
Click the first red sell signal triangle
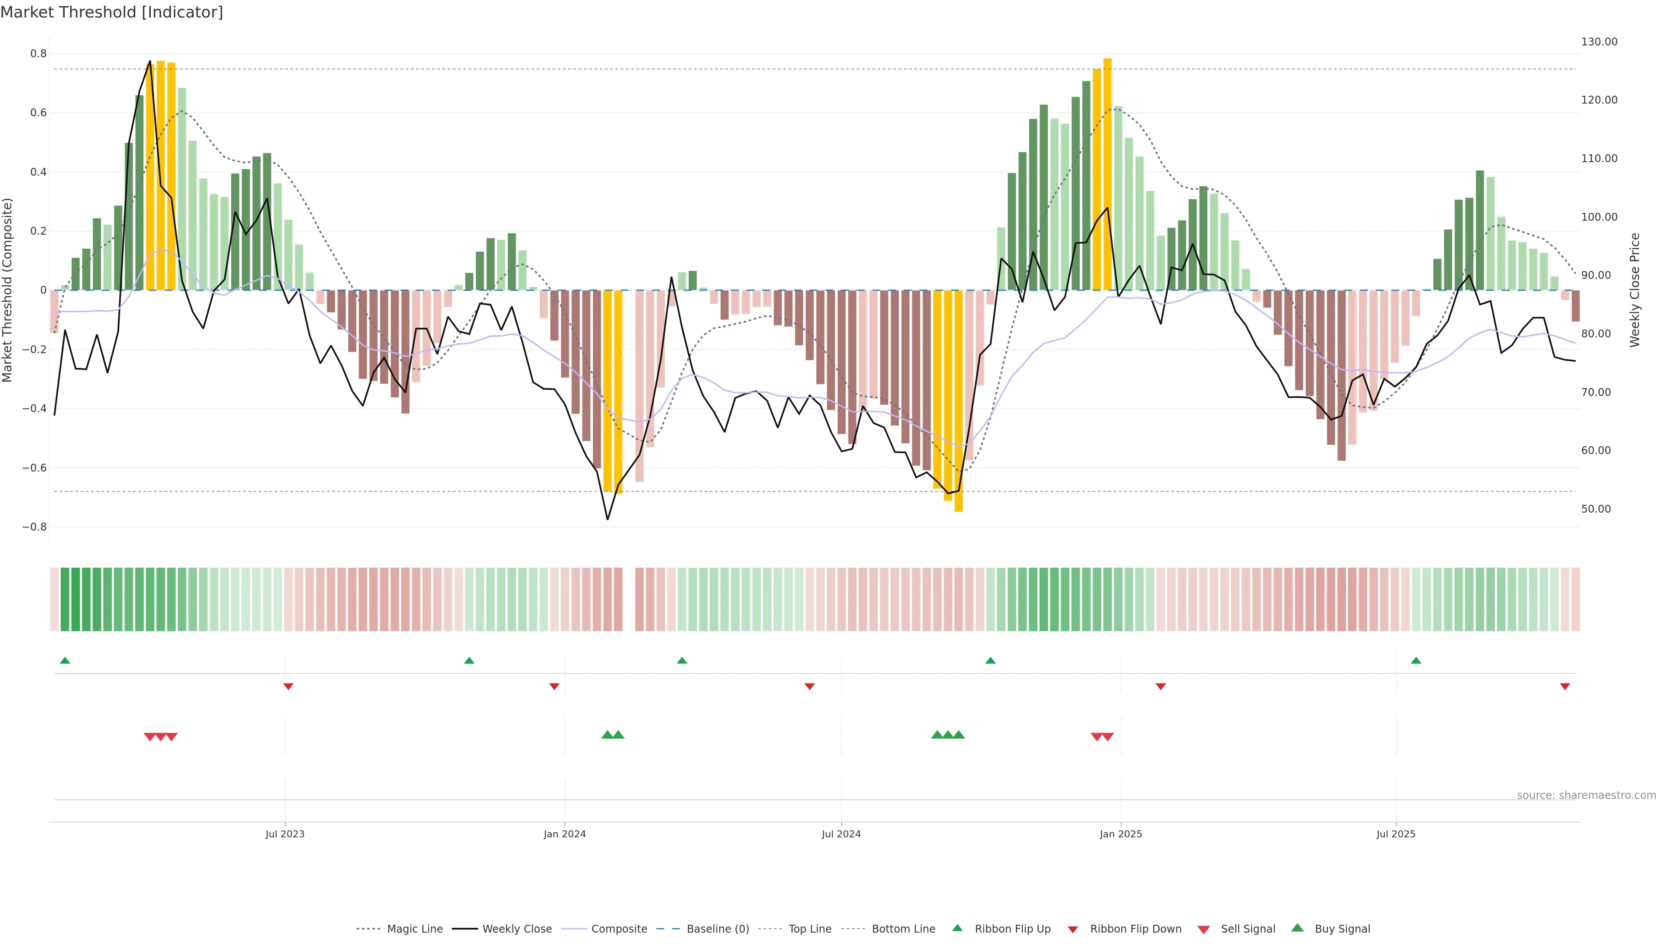pyautogui.click(x=149, y=737)
